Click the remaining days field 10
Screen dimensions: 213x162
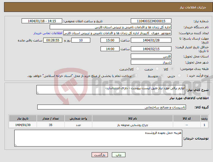click(x=81, y=40)
